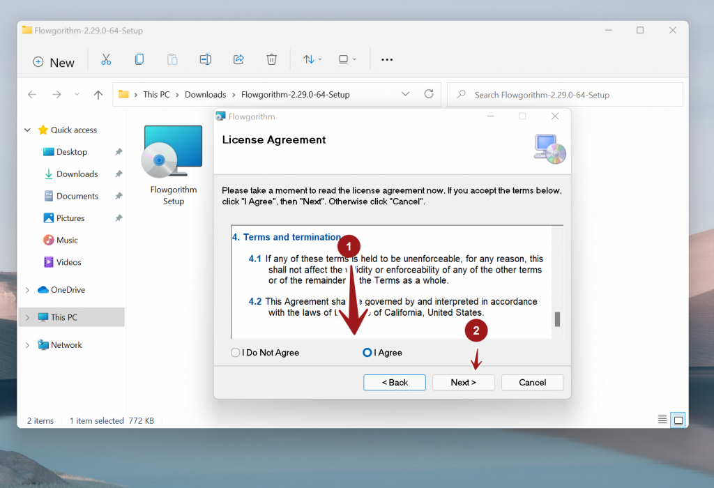Image resolution: width=714 pixels, height=488 pixels.
Task: Click the Next button in installer
Action: click(x=463, y=382)
